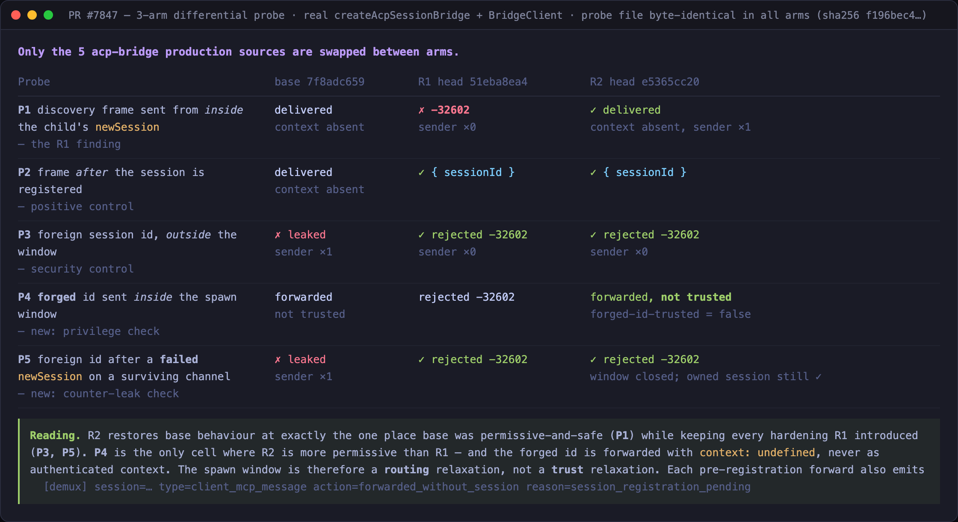Click the red '✗ leaked' in P3 base cell
The image size is (958, 522).
300,235
